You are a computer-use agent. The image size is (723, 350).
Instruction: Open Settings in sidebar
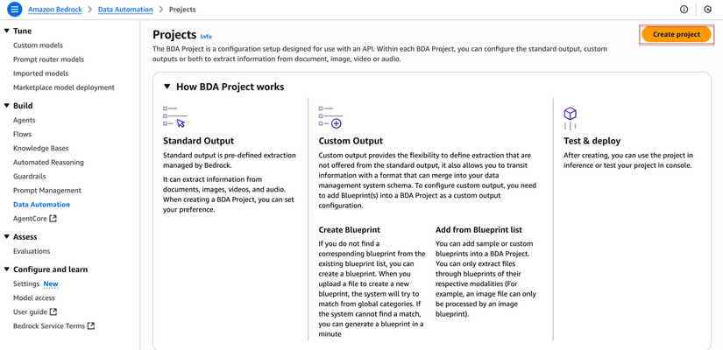(x=26, y=283)
